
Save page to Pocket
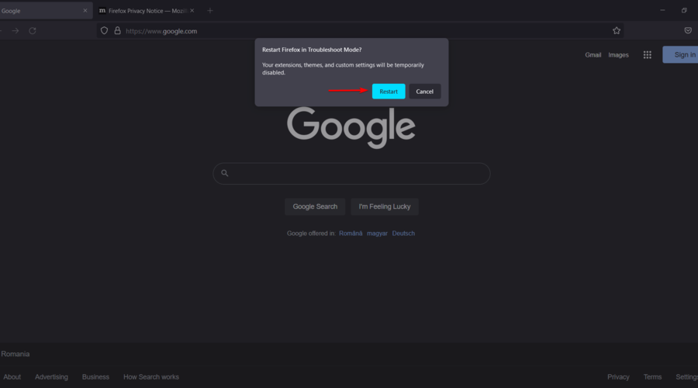click(688, 31)
